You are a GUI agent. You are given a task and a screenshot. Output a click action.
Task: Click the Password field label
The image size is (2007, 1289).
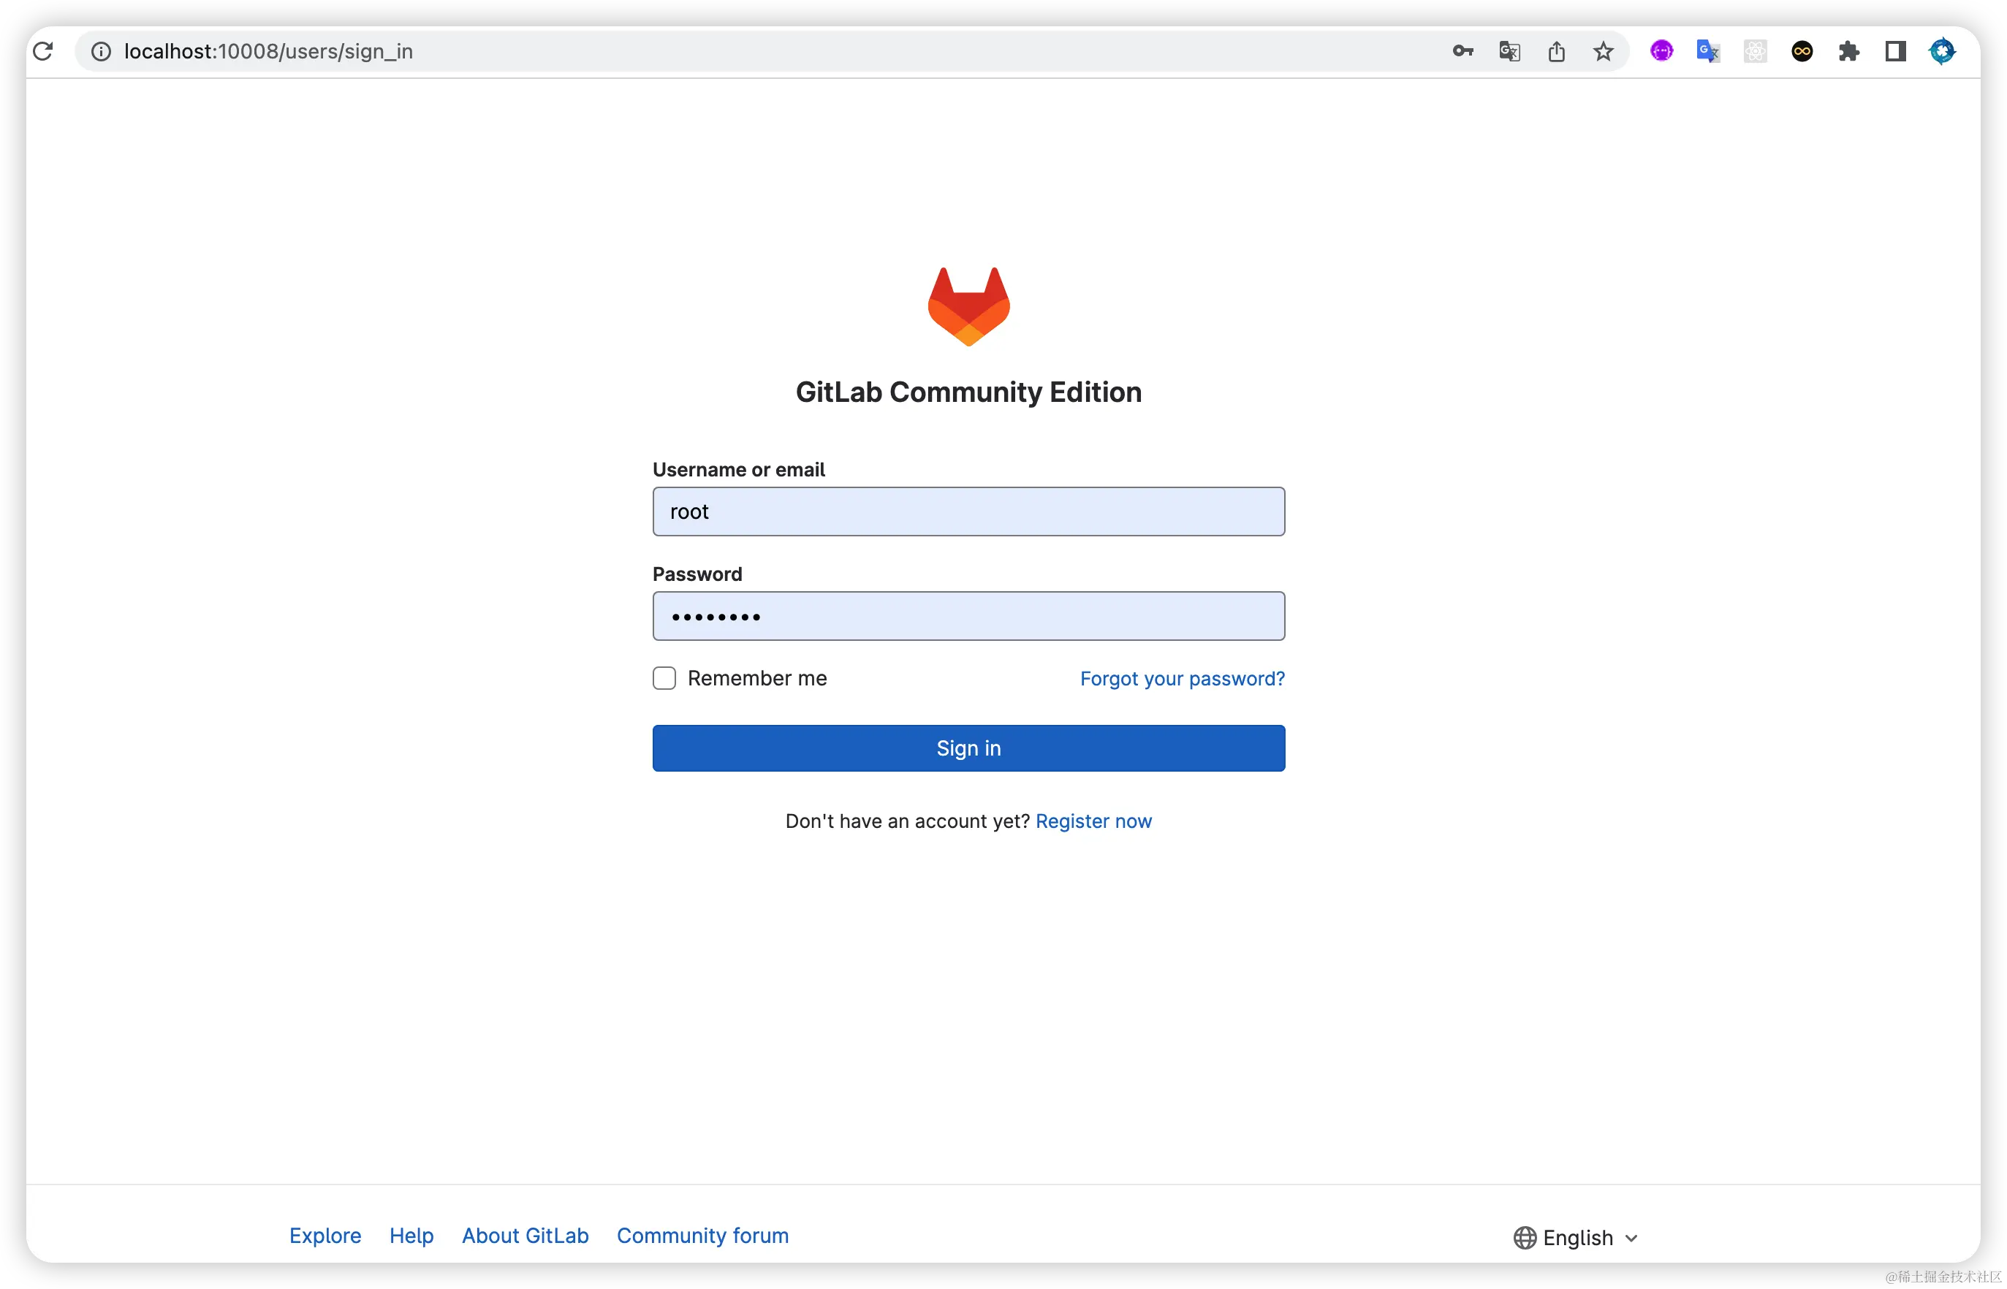697,574
